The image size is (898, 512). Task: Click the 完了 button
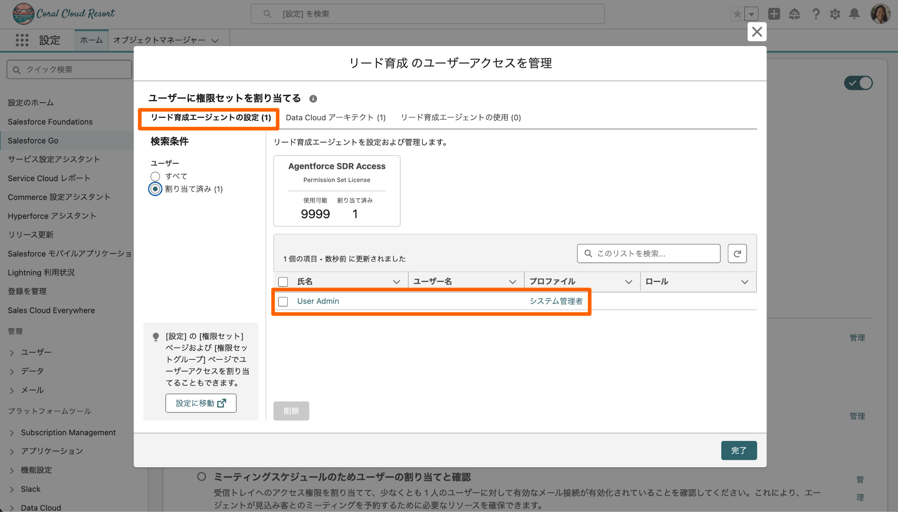(738, 451)
